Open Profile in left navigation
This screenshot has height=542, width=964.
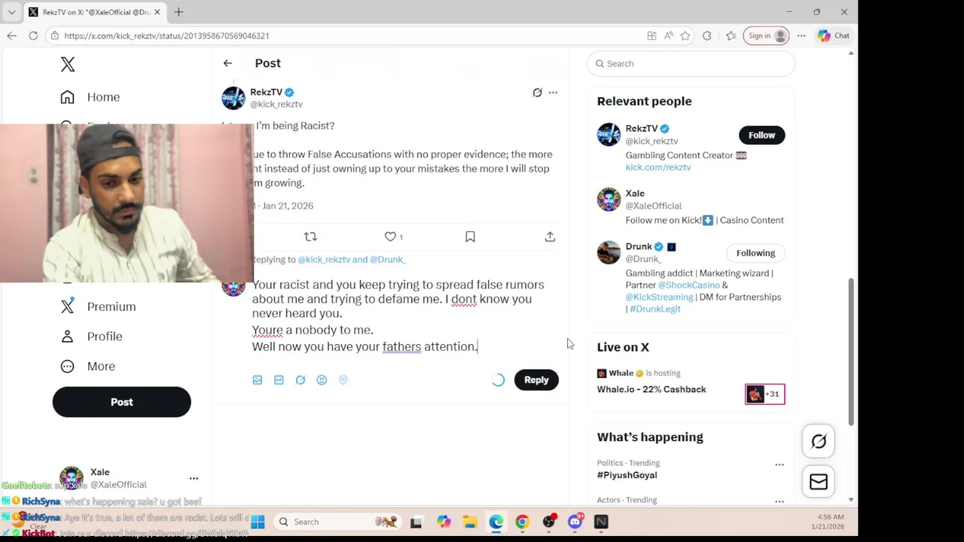click(91, 336)
